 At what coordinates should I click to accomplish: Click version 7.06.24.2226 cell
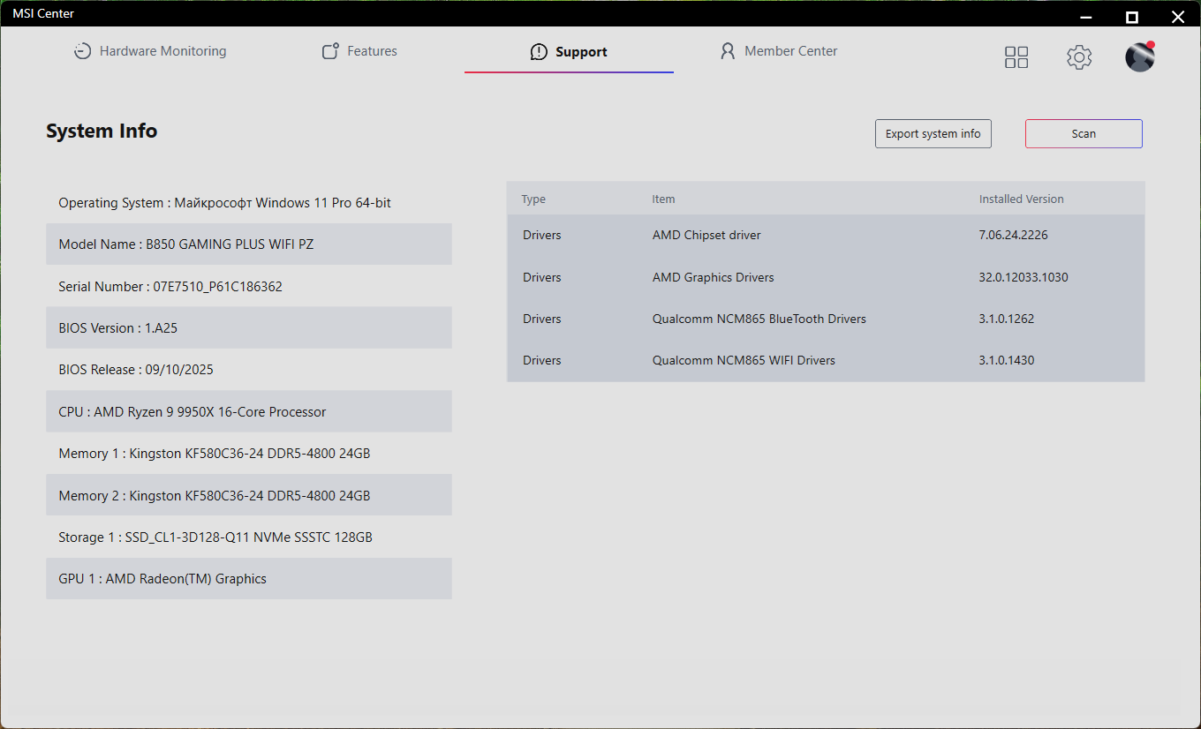pos(1013,236)
